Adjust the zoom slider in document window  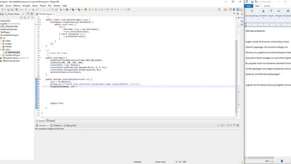[x=282, y=161]
